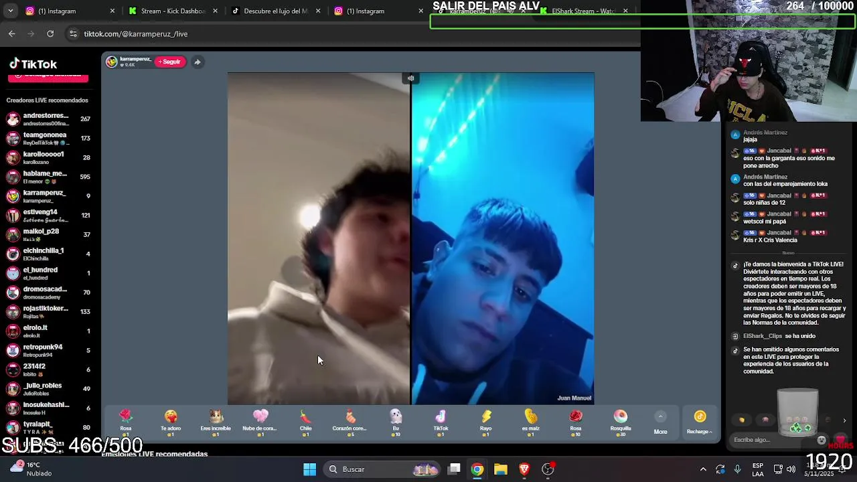Screen dimensions: 857x482
Task: Send the Nube de corazones gift
Action: pyautogui.click(x=260, y=423)
